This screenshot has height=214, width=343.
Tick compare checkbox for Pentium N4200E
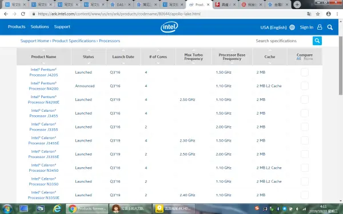click(305, 99)
